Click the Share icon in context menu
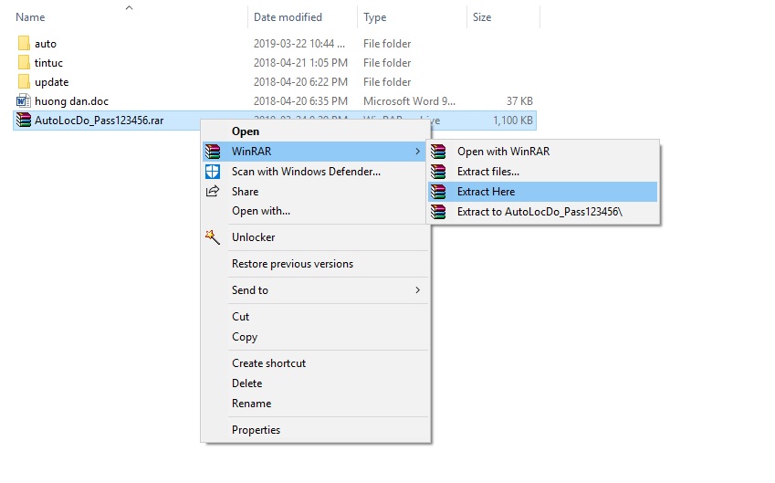This screenshot has width=775, height=483. [213, 192]
